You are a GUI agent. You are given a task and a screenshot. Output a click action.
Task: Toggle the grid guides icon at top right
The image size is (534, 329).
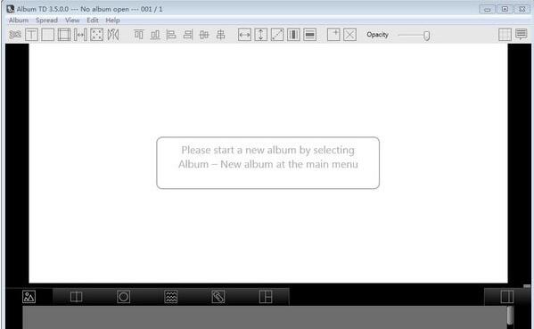[505, 35]
